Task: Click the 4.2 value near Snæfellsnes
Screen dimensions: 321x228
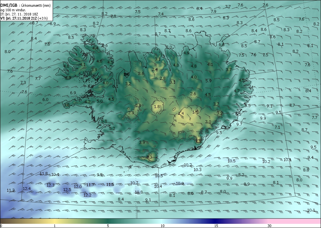Action: [87, 102]
